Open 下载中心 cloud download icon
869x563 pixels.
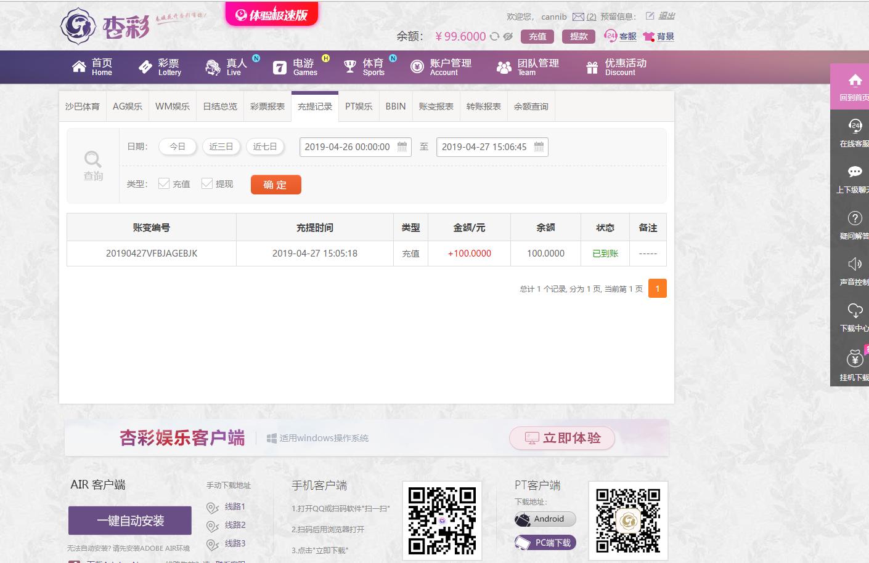pos(854,310)
